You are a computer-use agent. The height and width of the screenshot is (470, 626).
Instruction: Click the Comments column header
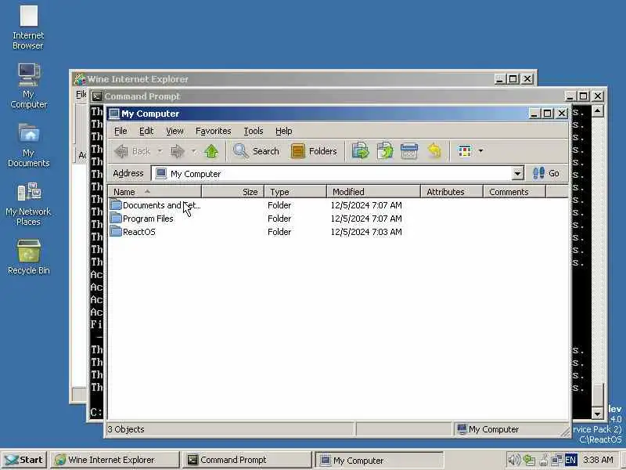515,192
